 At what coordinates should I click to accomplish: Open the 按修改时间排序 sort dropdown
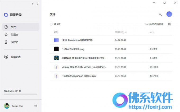pos(154,24)
